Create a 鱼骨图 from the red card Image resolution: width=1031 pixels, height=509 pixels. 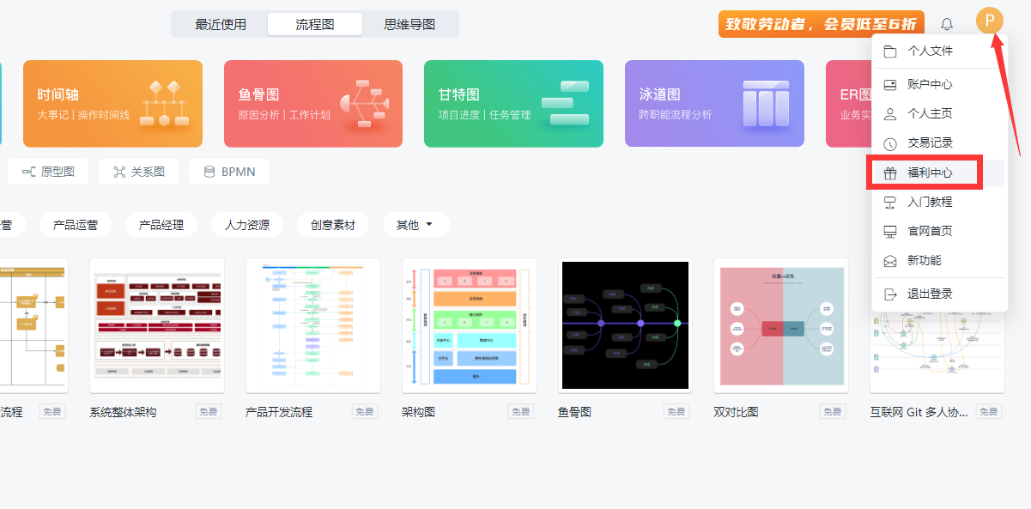(312, 104)
